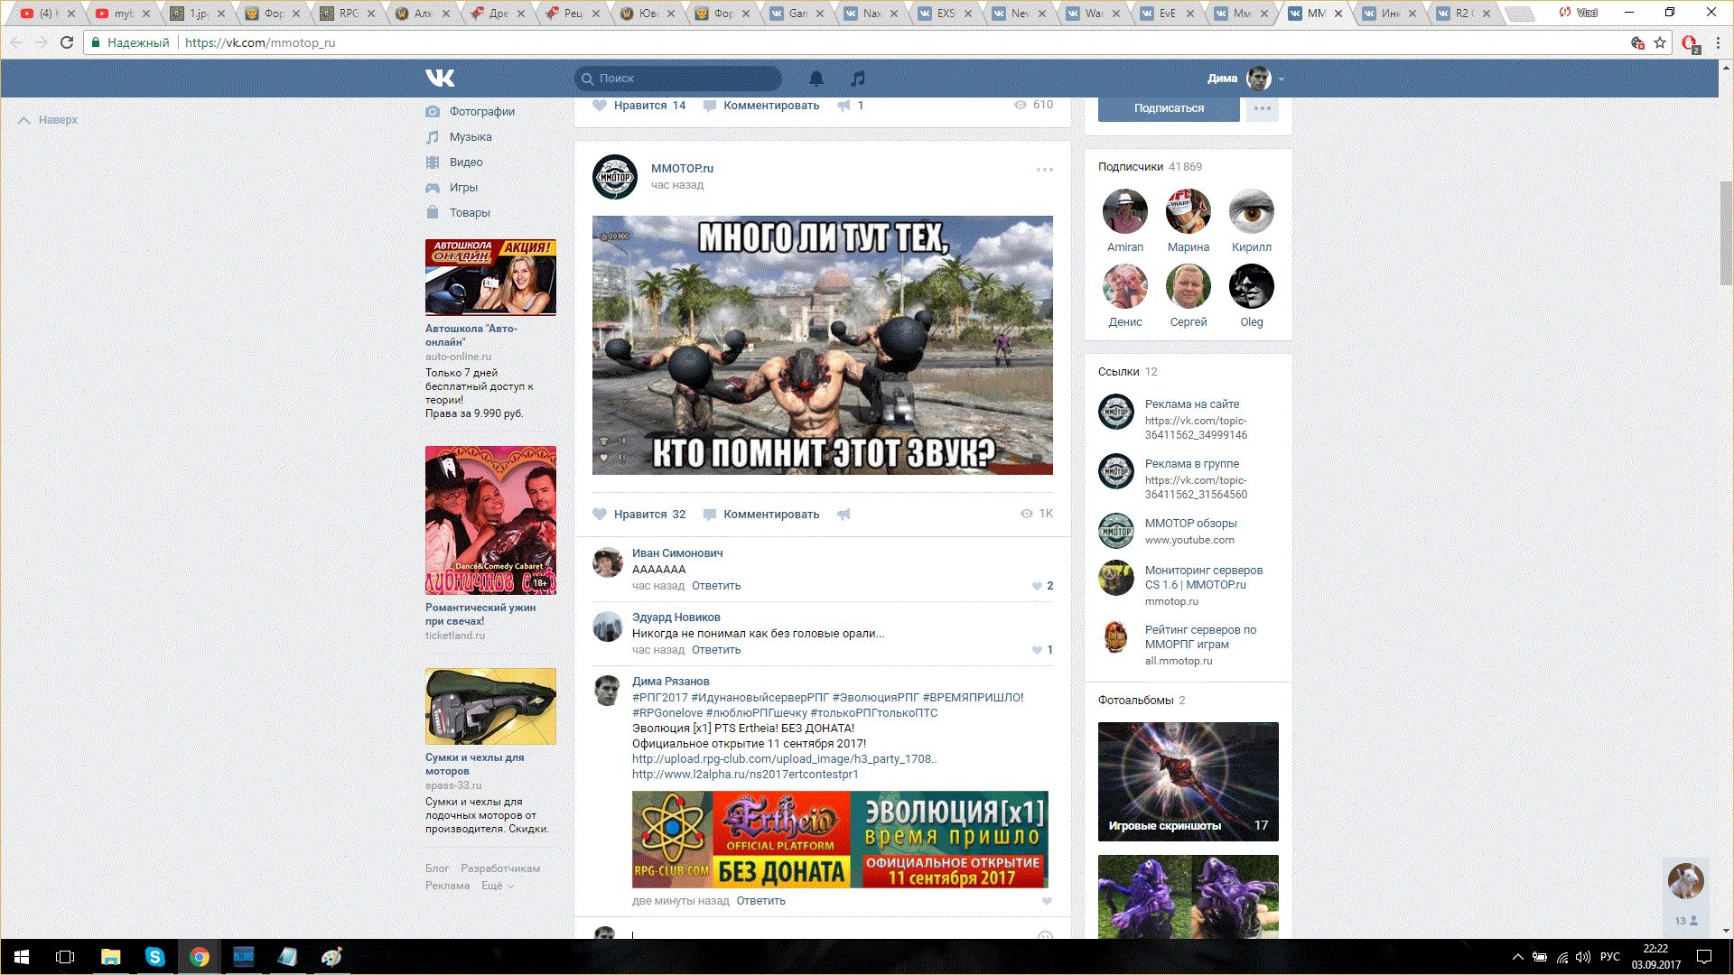The height and width of the screenshot is (975, 1734).
Task: Open the Serious Sam meme image
Action: [823, 345]
